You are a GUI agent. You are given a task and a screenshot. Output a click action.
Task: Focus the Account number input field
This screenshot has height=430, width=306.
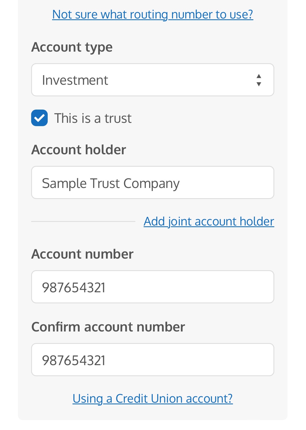click(x=152, y=287)
